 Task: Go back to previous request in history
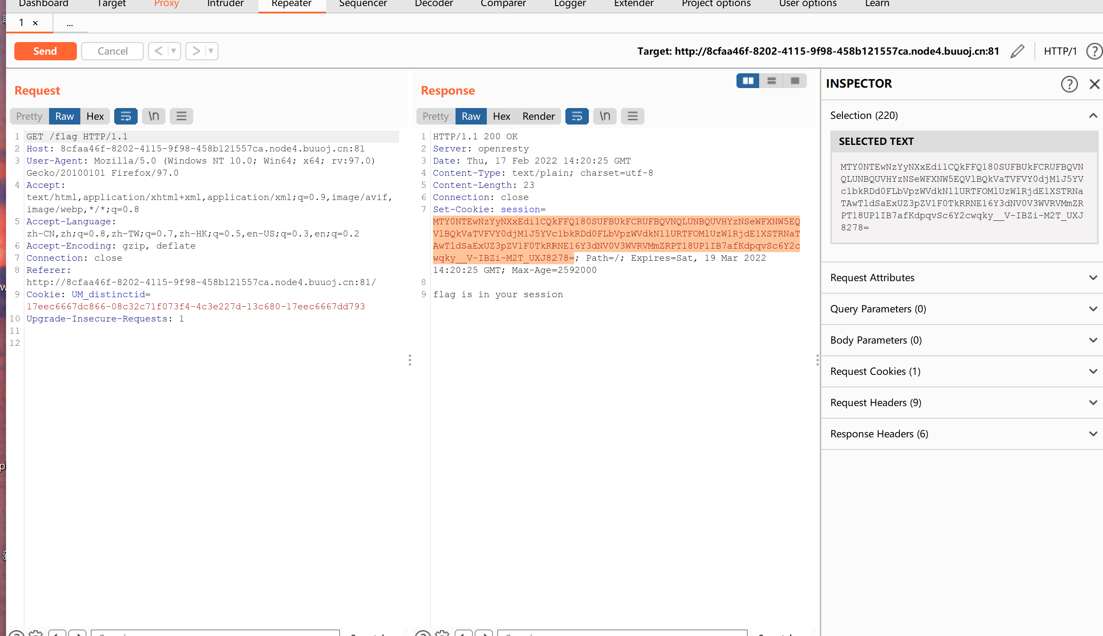coord(158,51)
